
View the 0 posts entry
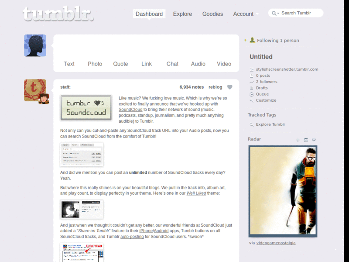point(263,76)
